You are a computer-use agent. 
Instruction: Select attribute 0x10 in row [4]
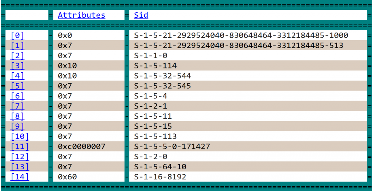[x=67, y=76]
